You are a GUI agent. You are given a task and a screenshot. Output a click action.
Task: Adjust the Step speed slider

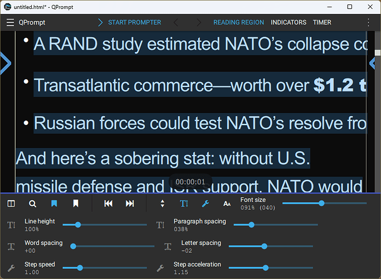pyautogui.click(x=105, y=268)
